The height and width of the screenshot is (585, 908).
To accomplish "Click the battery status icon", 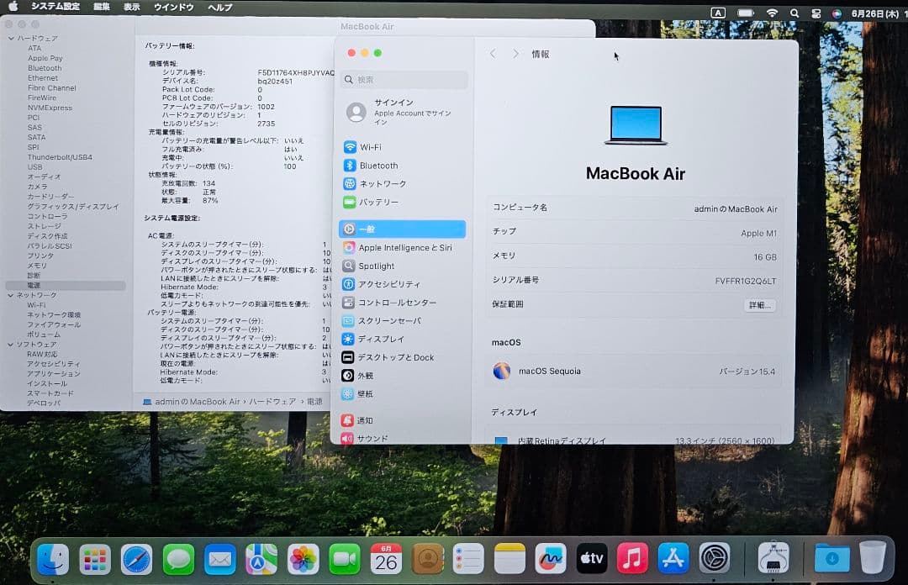I will point(745,13).
